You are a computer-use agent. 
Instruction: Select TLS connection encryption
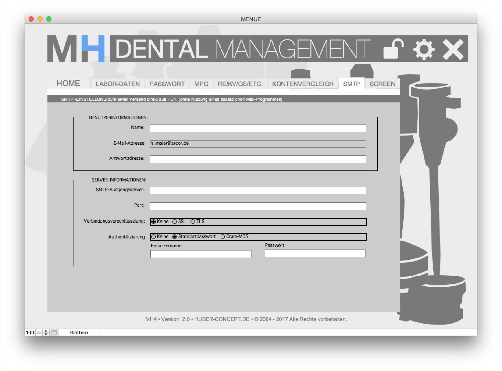point(193,222)
